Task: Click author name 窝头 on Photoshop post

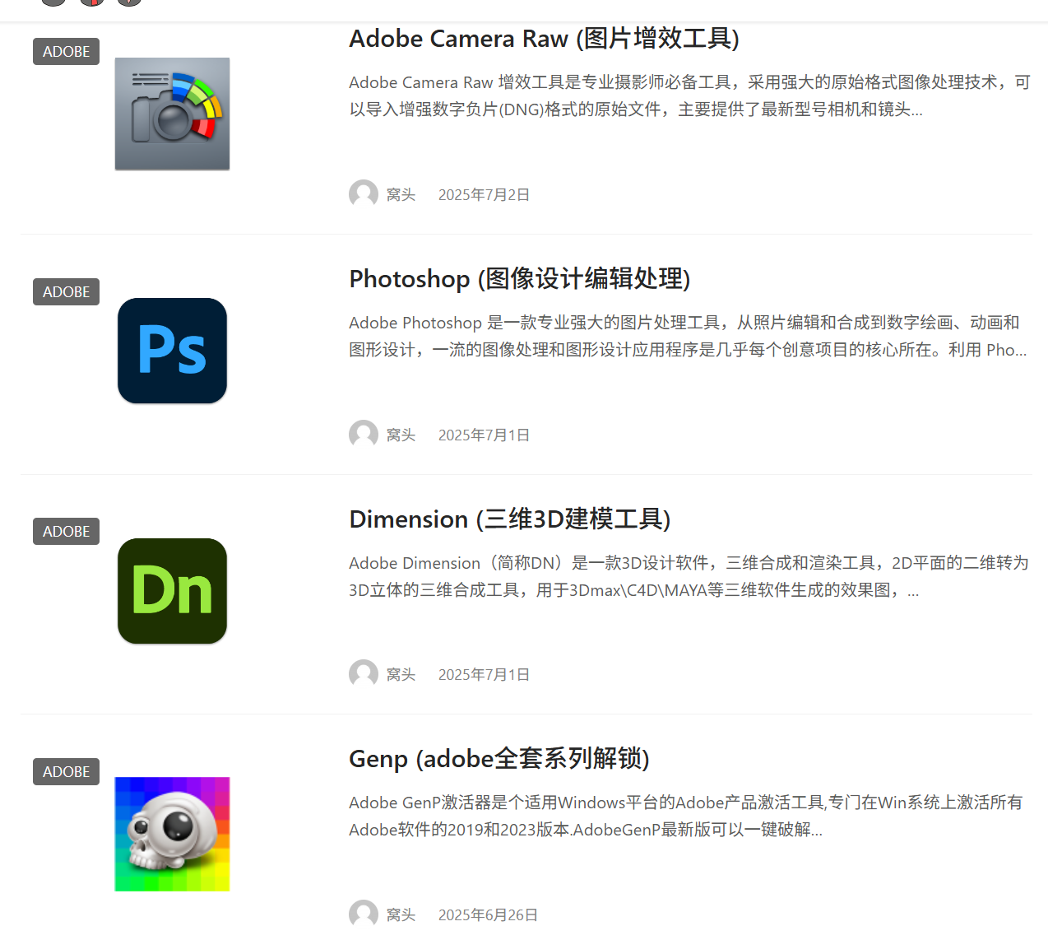Action: pos(401,435)
